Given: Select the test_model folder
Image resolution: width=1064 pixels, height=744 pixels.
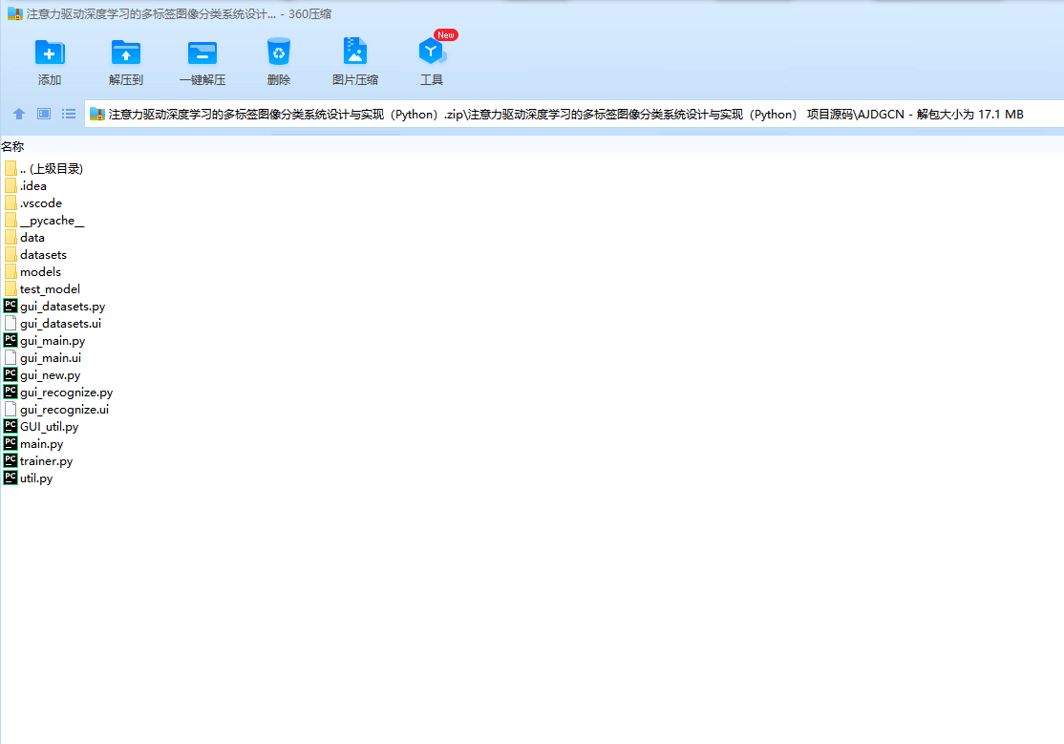Looking at the screenshot, I should (x=42, y=289).
